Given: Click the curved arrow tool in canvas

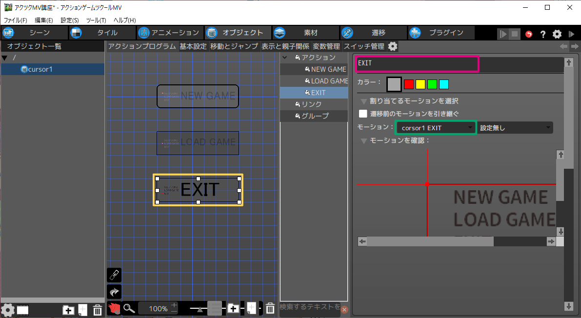Looking at the screenshot, I should coord(114,292).
